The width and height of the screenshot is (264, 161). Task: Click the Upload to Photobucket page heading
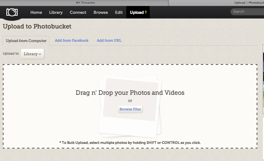37,27
